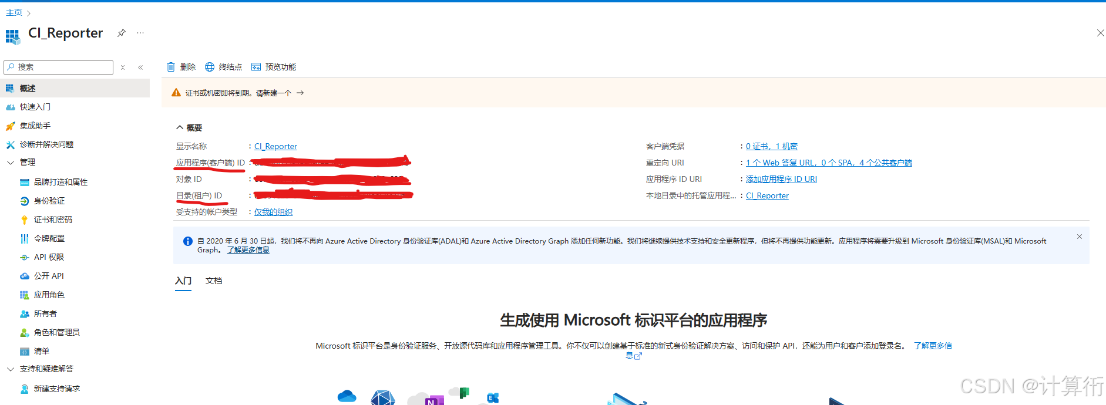
Task: Open 终结点 endpoints from the toolbar
Action: 223,67
